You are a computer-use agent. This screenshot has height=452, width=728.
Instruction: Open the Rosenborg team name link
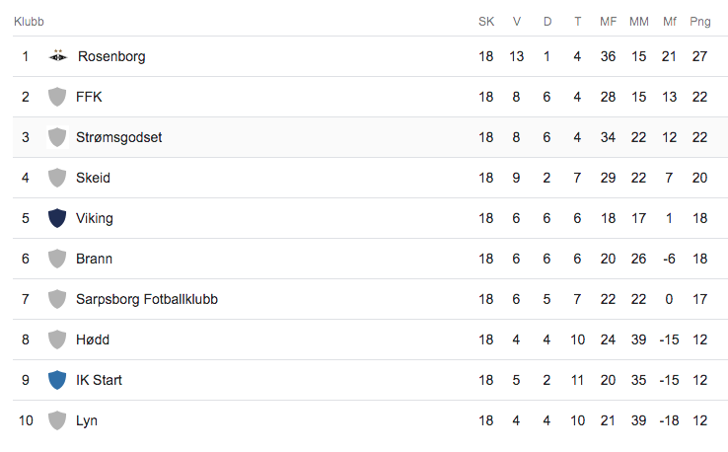pyautogui.click(x=111, y=56)
